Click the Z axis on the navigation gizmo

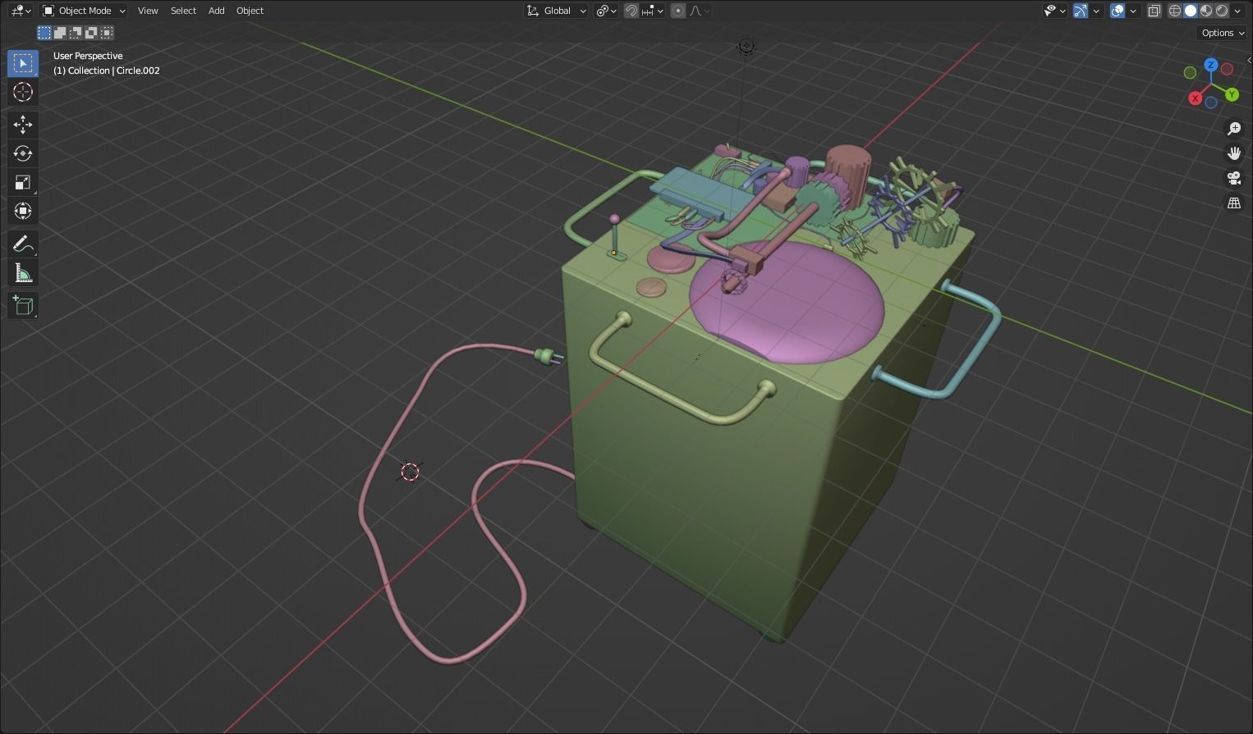(1211, 64)
